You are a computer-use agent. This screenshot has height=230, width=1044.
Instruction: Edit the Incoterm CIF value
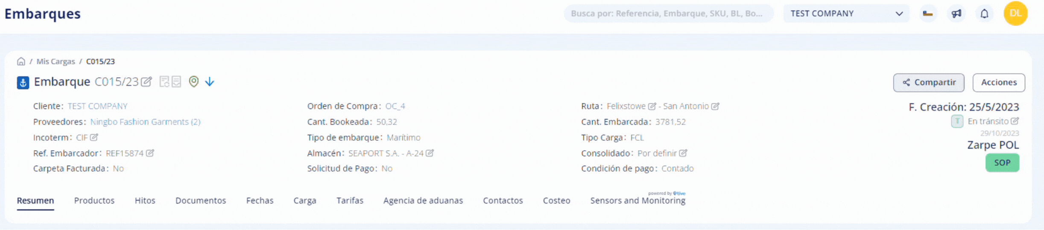pos(94,137)
